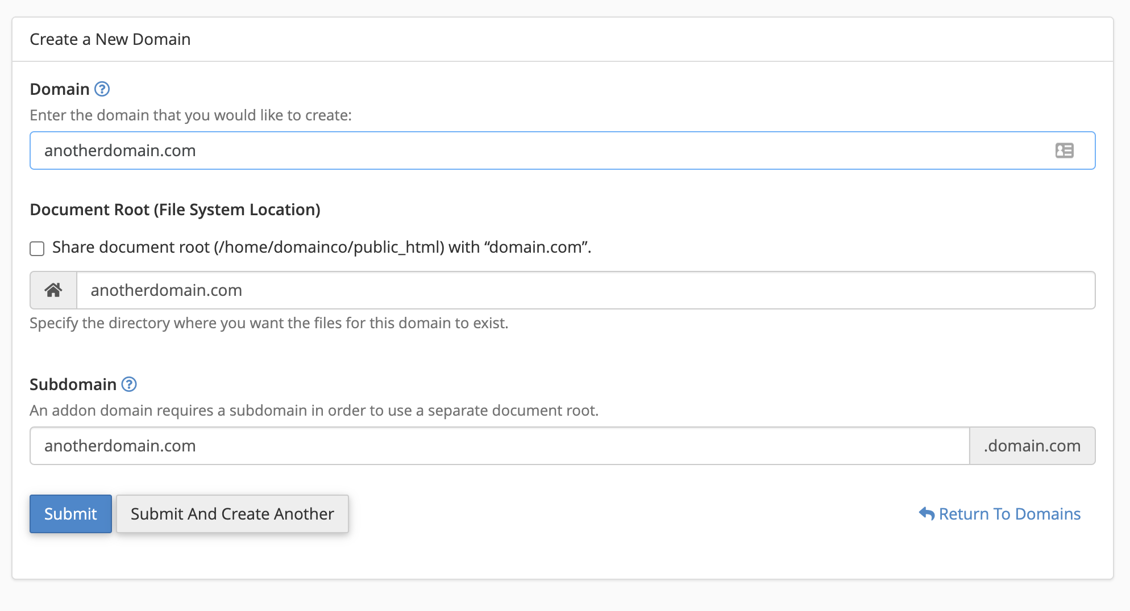Screen dimensions: 1130x611
Task: Click the help icon next to Domain
Action: [x=102, y=89]
